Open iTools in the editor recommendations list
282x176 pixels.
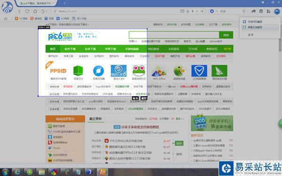[56, 148]
